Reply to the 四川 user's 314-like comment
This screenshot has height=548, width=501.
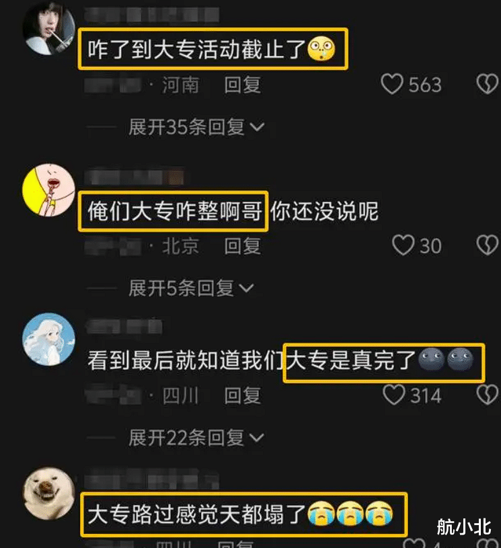(242, 395)
